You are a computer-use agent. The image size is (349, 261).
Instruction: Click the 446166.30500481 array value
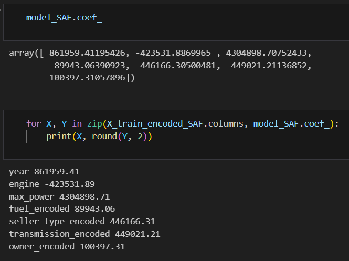pos(178,66)
